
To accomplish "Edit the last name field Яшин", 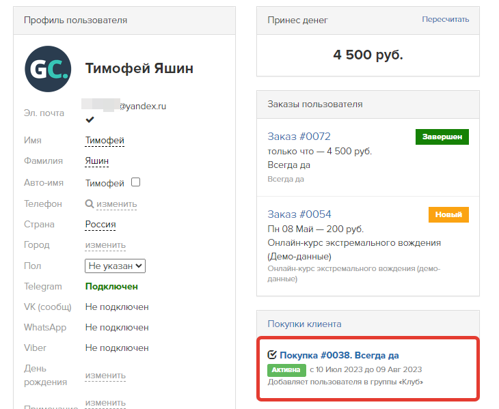I will click(97, 161).
